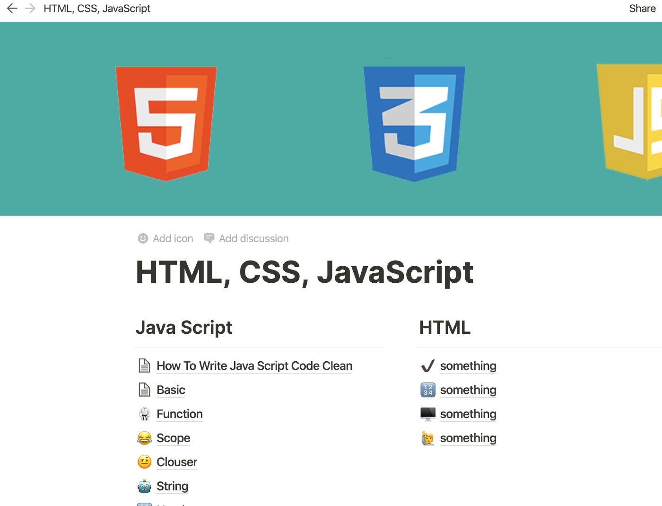This screenshot has height=506, width=662.
Task: Open the Function page
Action: [180, 414]
